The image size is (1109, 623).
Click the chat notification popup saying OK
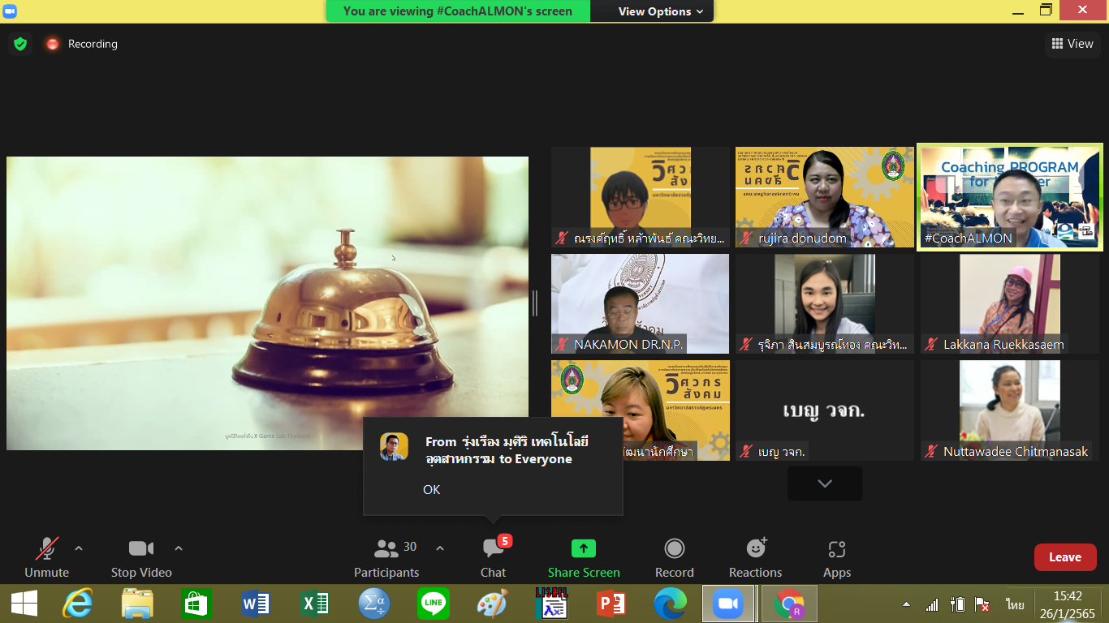tap(493, 466)
